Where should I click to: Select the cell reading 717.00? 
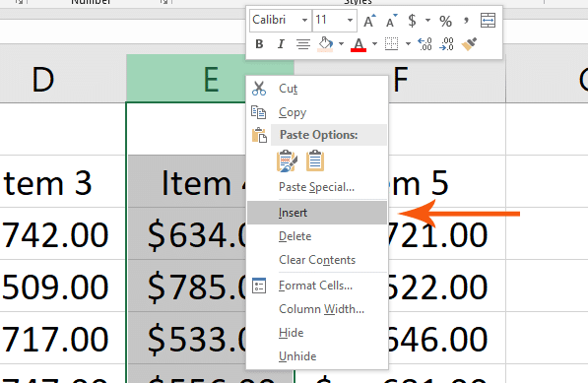pos(63,338)
